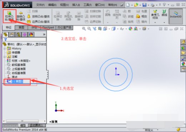Click the Mirror (镜向) tool

coord(142,22)
